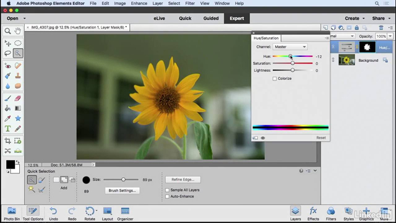The width and height of the screenshot is (396, 223).
Task: Toggle layer visibility eye in Hue/Saturation panel
Action: pos(263,138)
